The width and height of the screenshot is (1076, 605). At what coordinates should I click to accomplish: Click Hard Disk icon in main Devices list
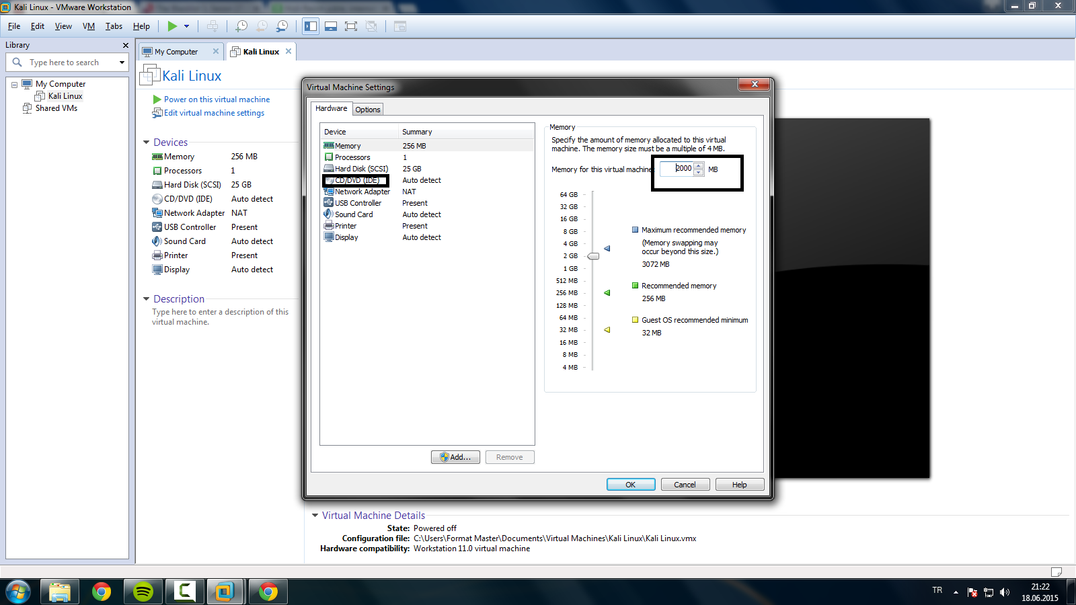pos(157,185)
